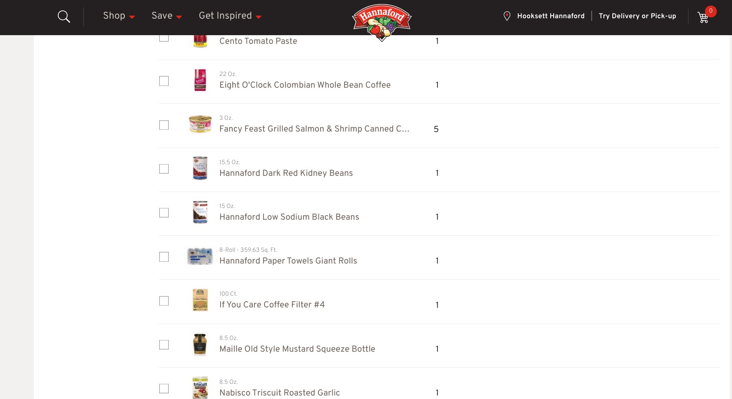Click the Hannaford logo
732x399 pixels.
tap(382, 22)
